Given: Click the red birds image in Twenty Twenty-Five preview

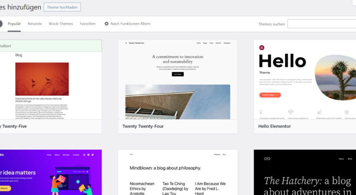Looking at the screenshot, I should (x=42, y=79).
